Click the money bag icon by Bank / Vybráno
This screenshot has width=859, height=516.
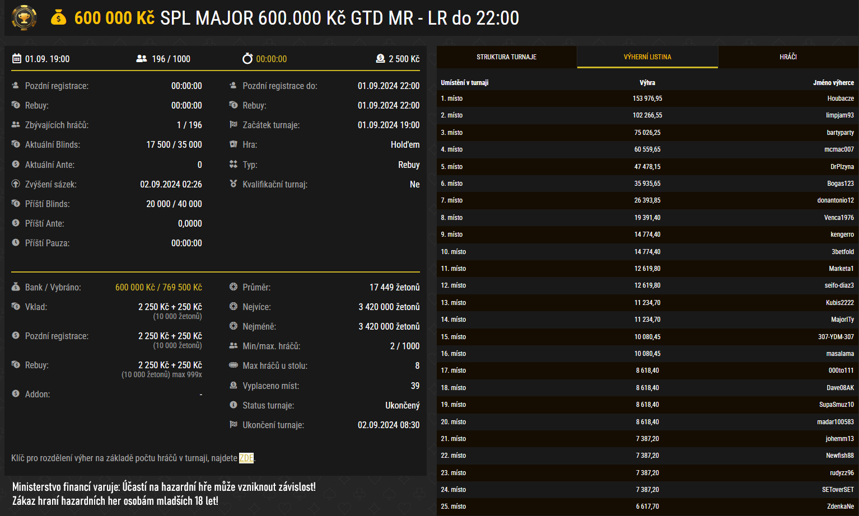click(x=16, y=287)
